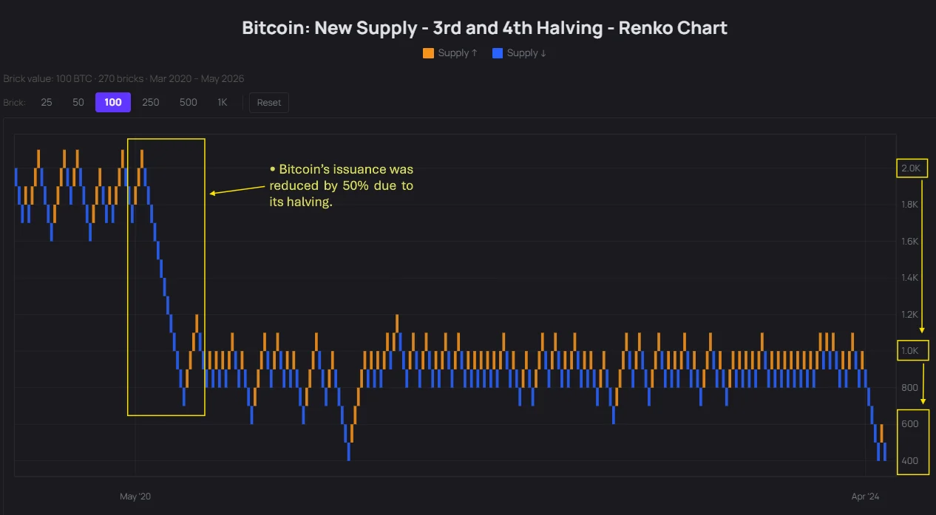Click the 1.8K y-axis label
936x515 pixels.
909,205
